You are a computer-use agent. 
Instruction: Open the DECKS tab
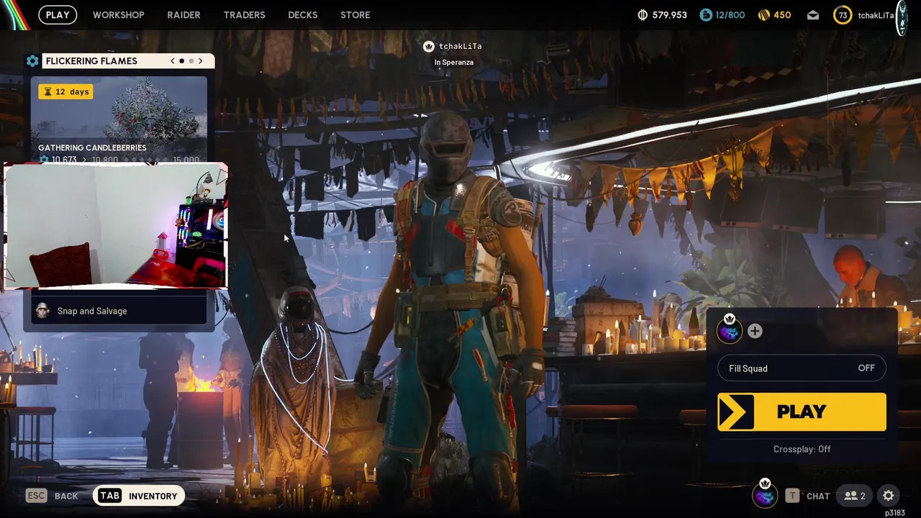(x=302, y=14)
